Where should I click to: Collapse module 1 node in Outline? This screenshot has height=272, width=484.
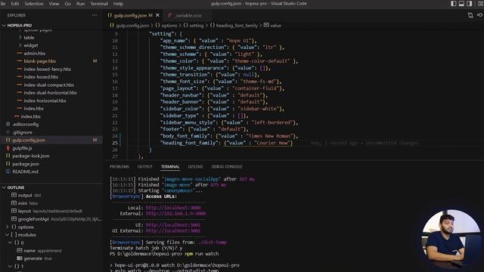(10, 266)
